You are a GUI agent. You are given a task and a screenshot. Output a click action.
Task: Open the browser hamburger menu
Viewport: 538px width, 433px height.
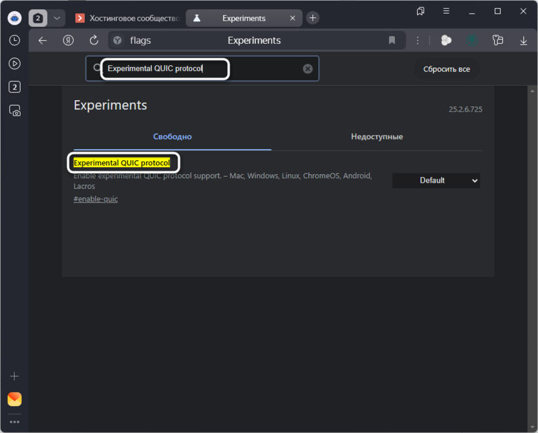click(x=446, y=11)
